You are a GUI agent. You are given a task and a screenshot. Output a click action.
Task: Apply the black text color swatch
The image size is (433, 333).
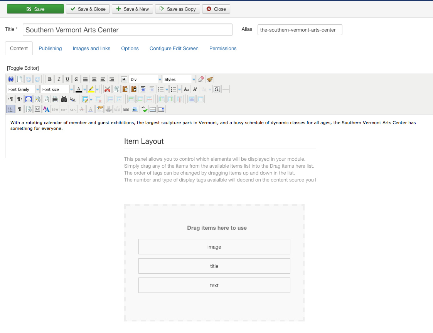point(79,89)
